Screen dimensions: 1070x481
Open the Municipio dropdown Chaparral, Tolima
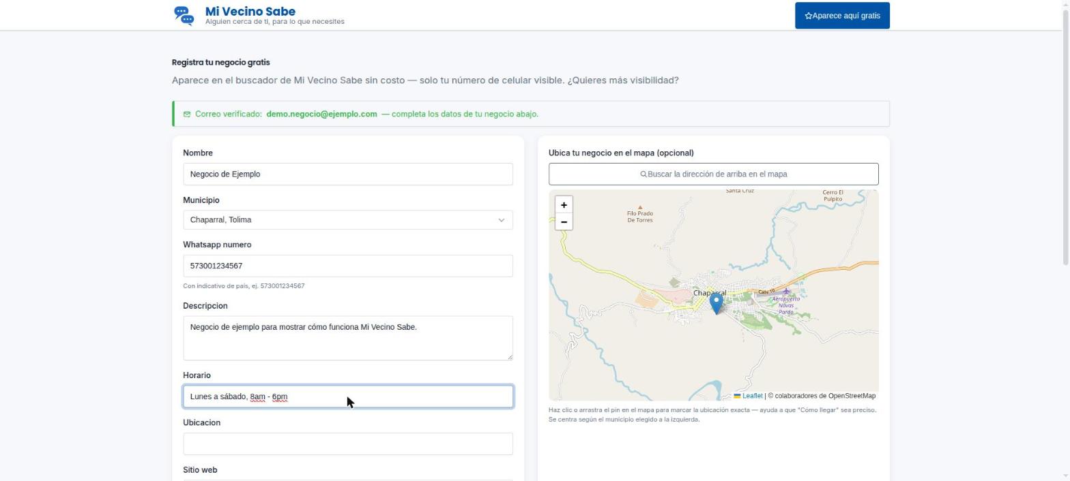(348, 220)
